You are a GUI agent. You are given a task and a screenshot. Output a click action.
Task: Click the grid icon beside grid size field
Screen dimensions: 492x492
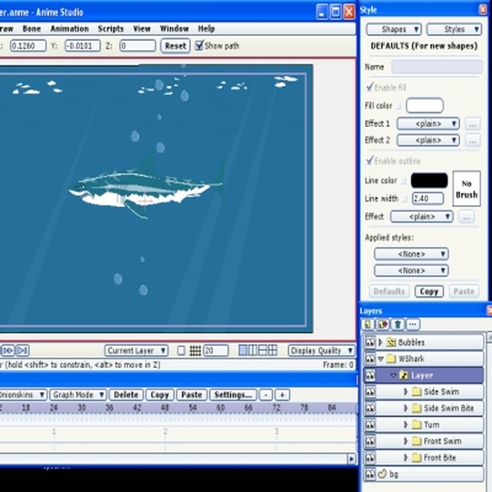(194, 350)
